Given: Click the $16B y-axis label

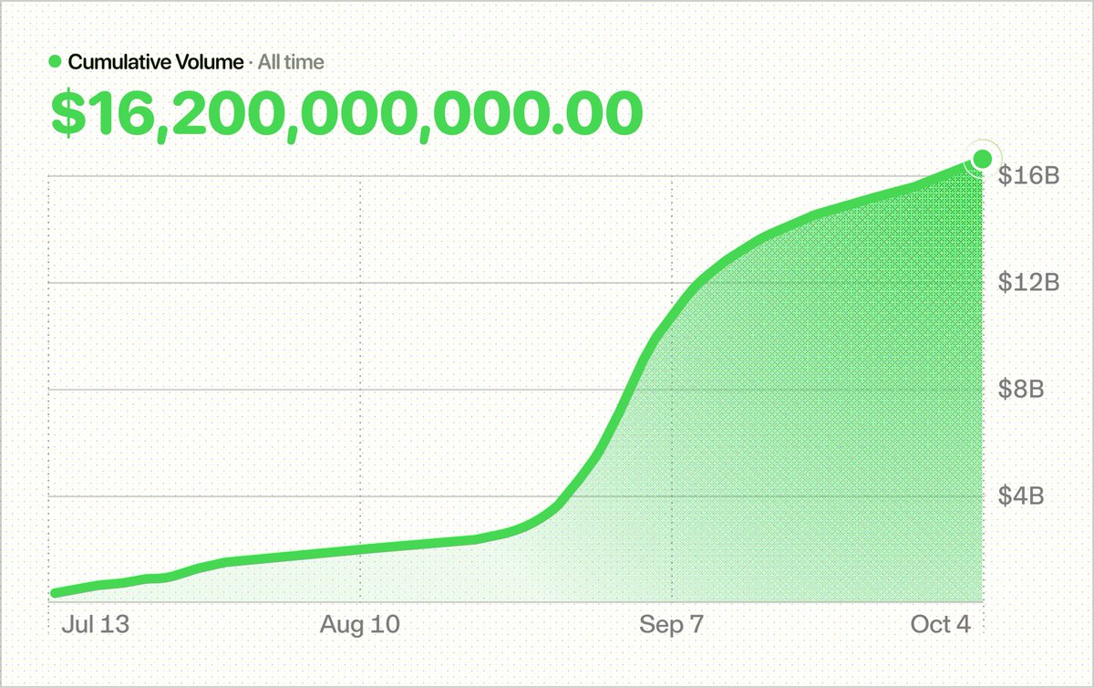Looking at the screenshot, I should coord(1028,176).
